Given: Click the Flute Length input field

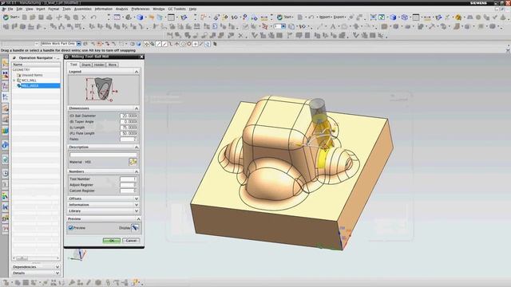Looking at the screenshot, I should coord(129,133).
